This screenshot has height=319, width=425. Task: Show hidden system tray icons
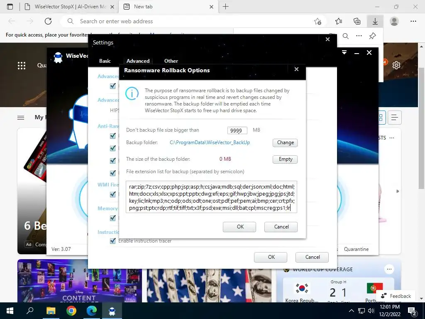pyautogui.click(x=351, y=311)
